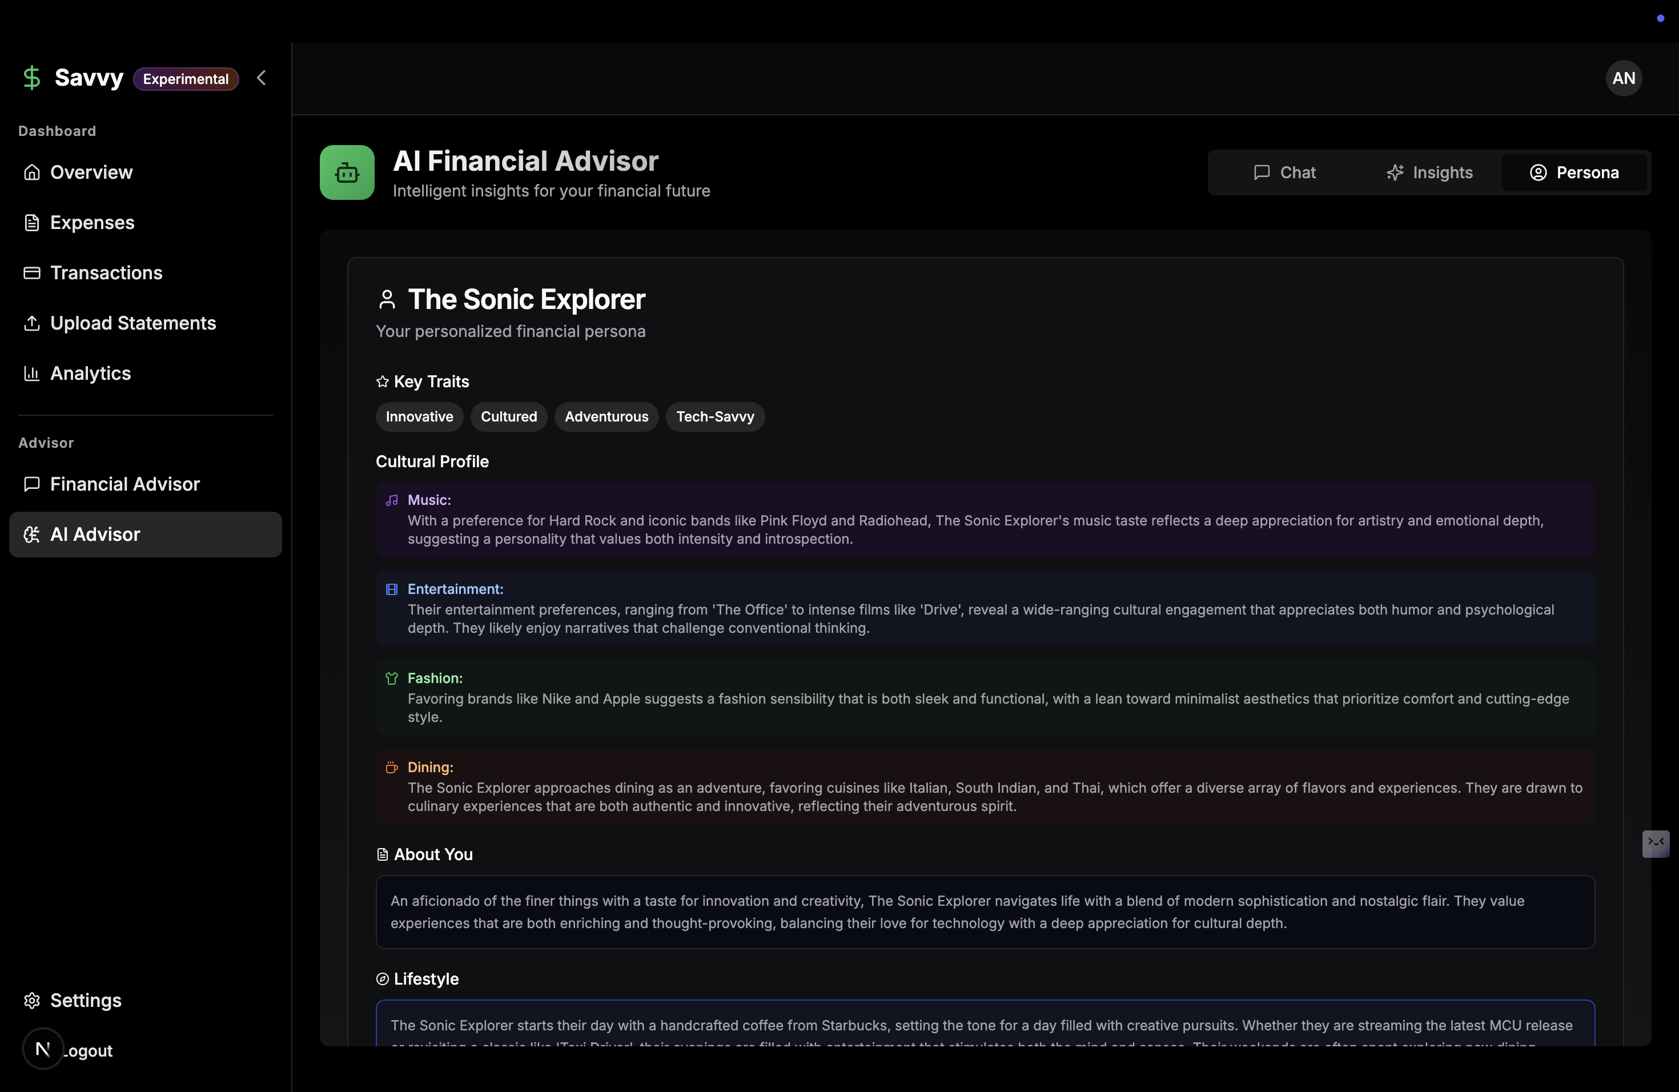Image resolution: width=1679 pixels, height=1092 pixels.
Task: Click the shirt icon beside Fashion
Action: [x=392, y=678]
